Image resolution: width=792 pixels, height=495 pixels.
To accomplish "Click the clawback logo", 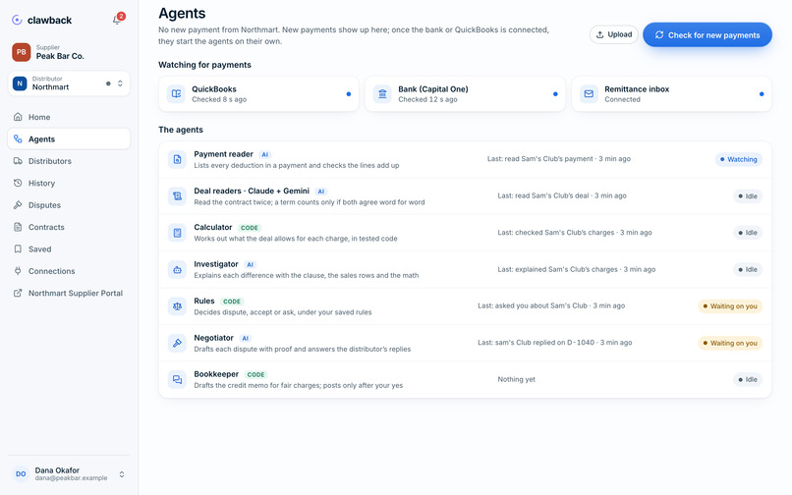I will pyautogui.click(x=41, y=21).
